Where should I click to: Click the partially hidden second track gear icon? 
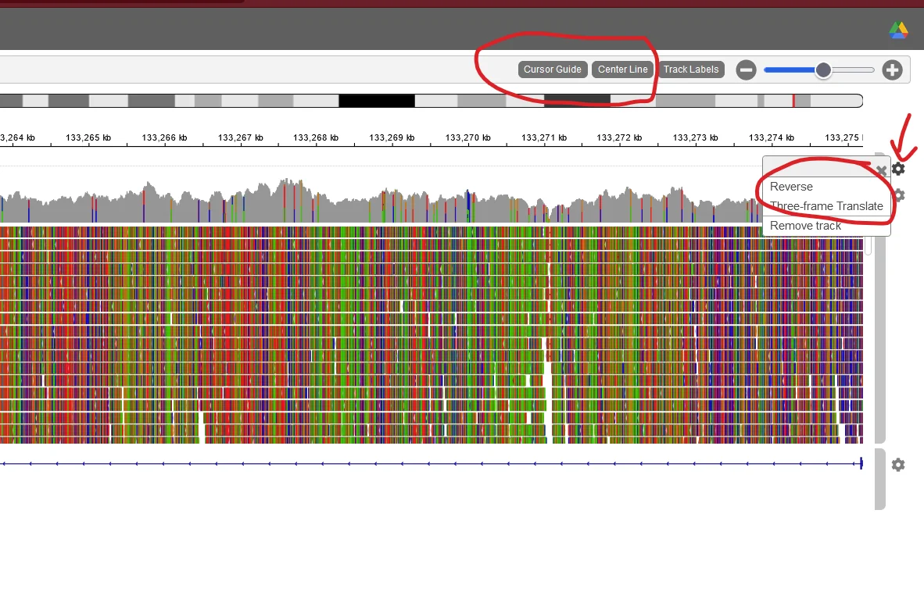click(900, 195)
